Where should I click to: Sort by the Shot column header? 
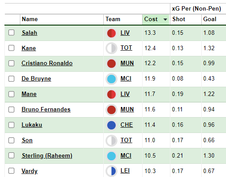179,19
